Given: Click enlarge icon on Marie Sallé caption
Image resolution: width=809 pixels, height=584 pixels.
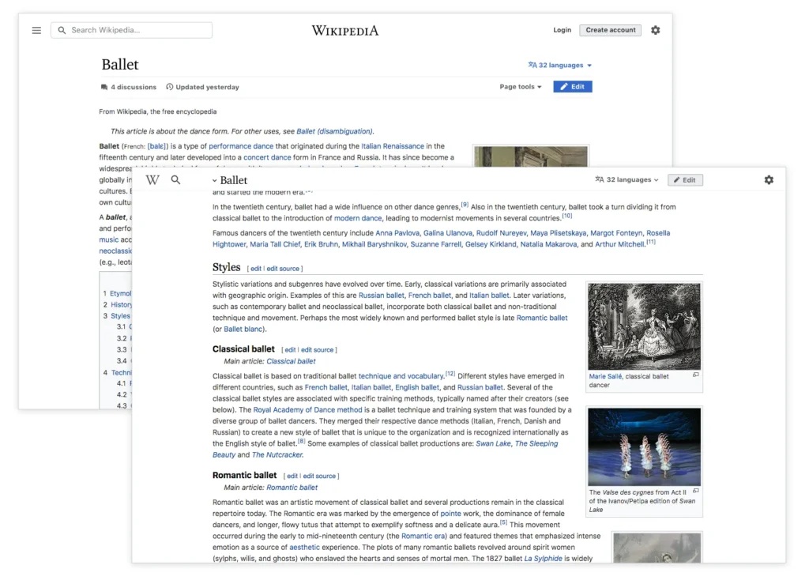Looking at the screenshot, I should [695, 375].
